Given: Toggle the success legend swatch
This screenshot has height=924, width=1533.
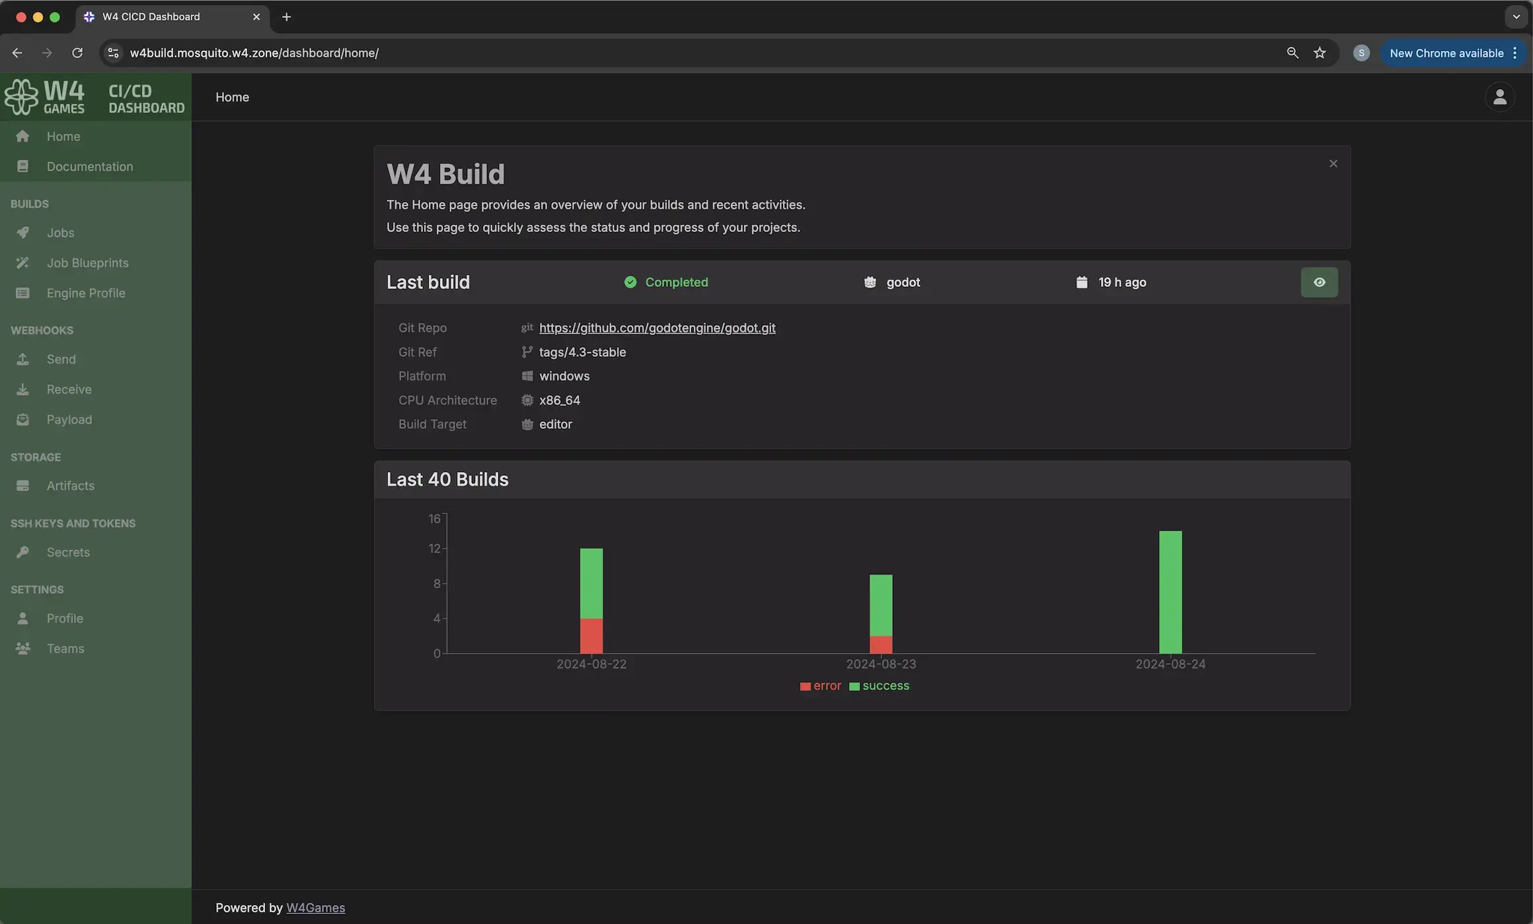Looking at the screenshot, I should (854, 687).
